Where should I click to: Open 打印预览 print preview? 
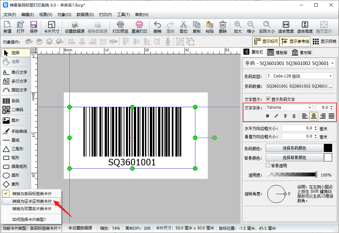point(120,27)
